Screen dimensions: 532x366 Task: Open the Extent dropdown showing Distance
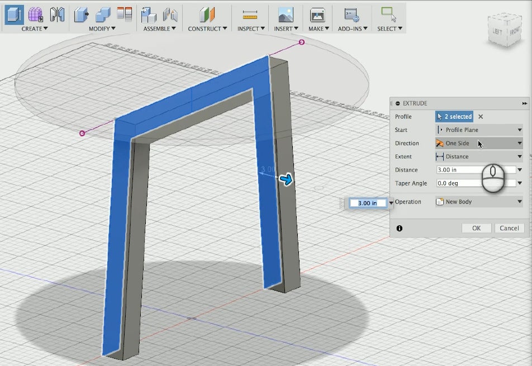pyautogui.click(x=479, y=156)
